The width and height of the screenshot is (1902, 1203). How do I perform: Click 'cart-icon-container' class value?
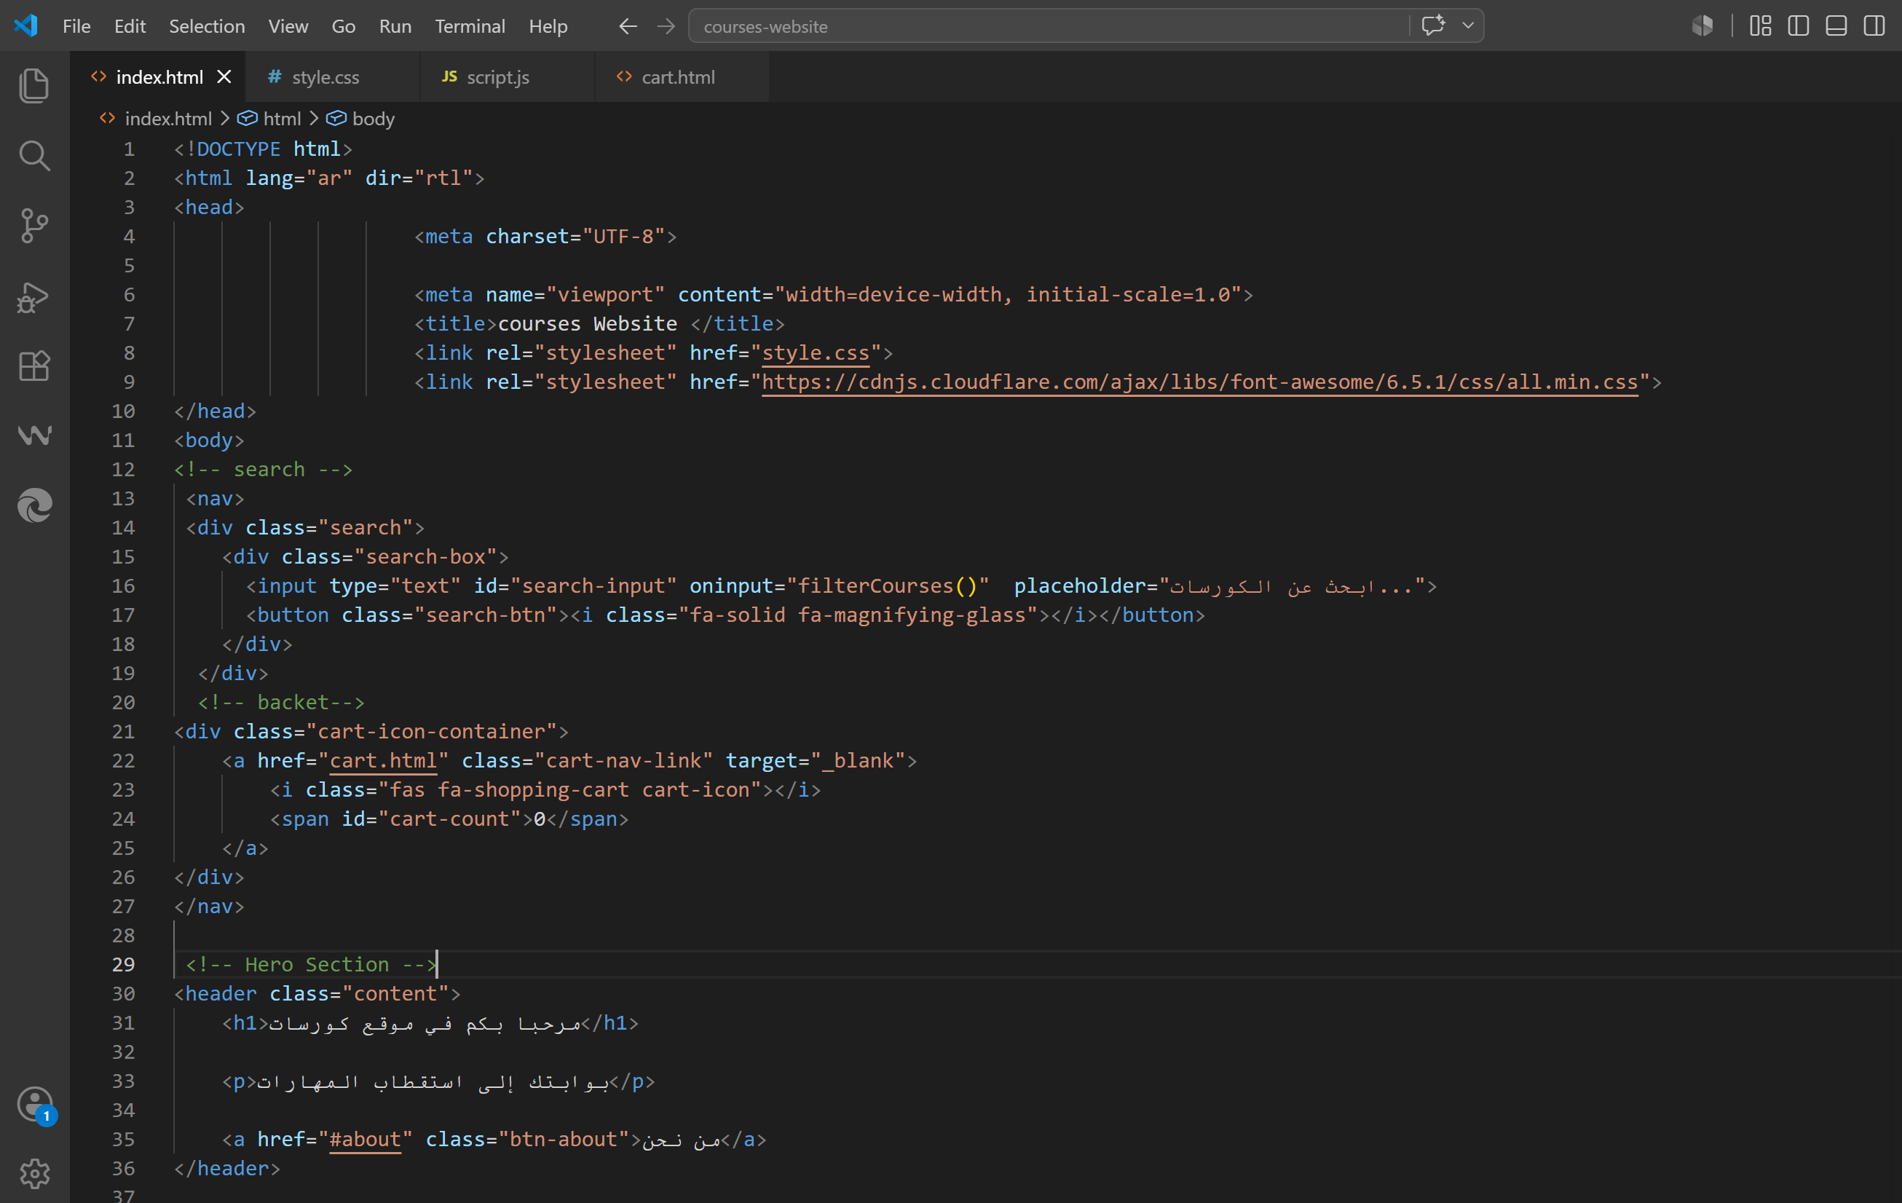click(437, 731)
